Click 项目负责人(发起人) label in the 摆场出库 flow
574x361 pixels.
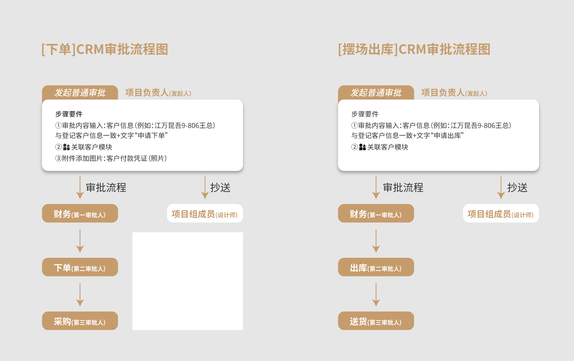(x=454, y=93)
